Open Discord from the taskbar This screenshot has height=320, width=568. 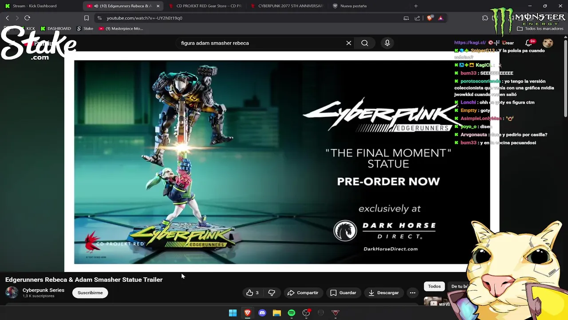262,313
